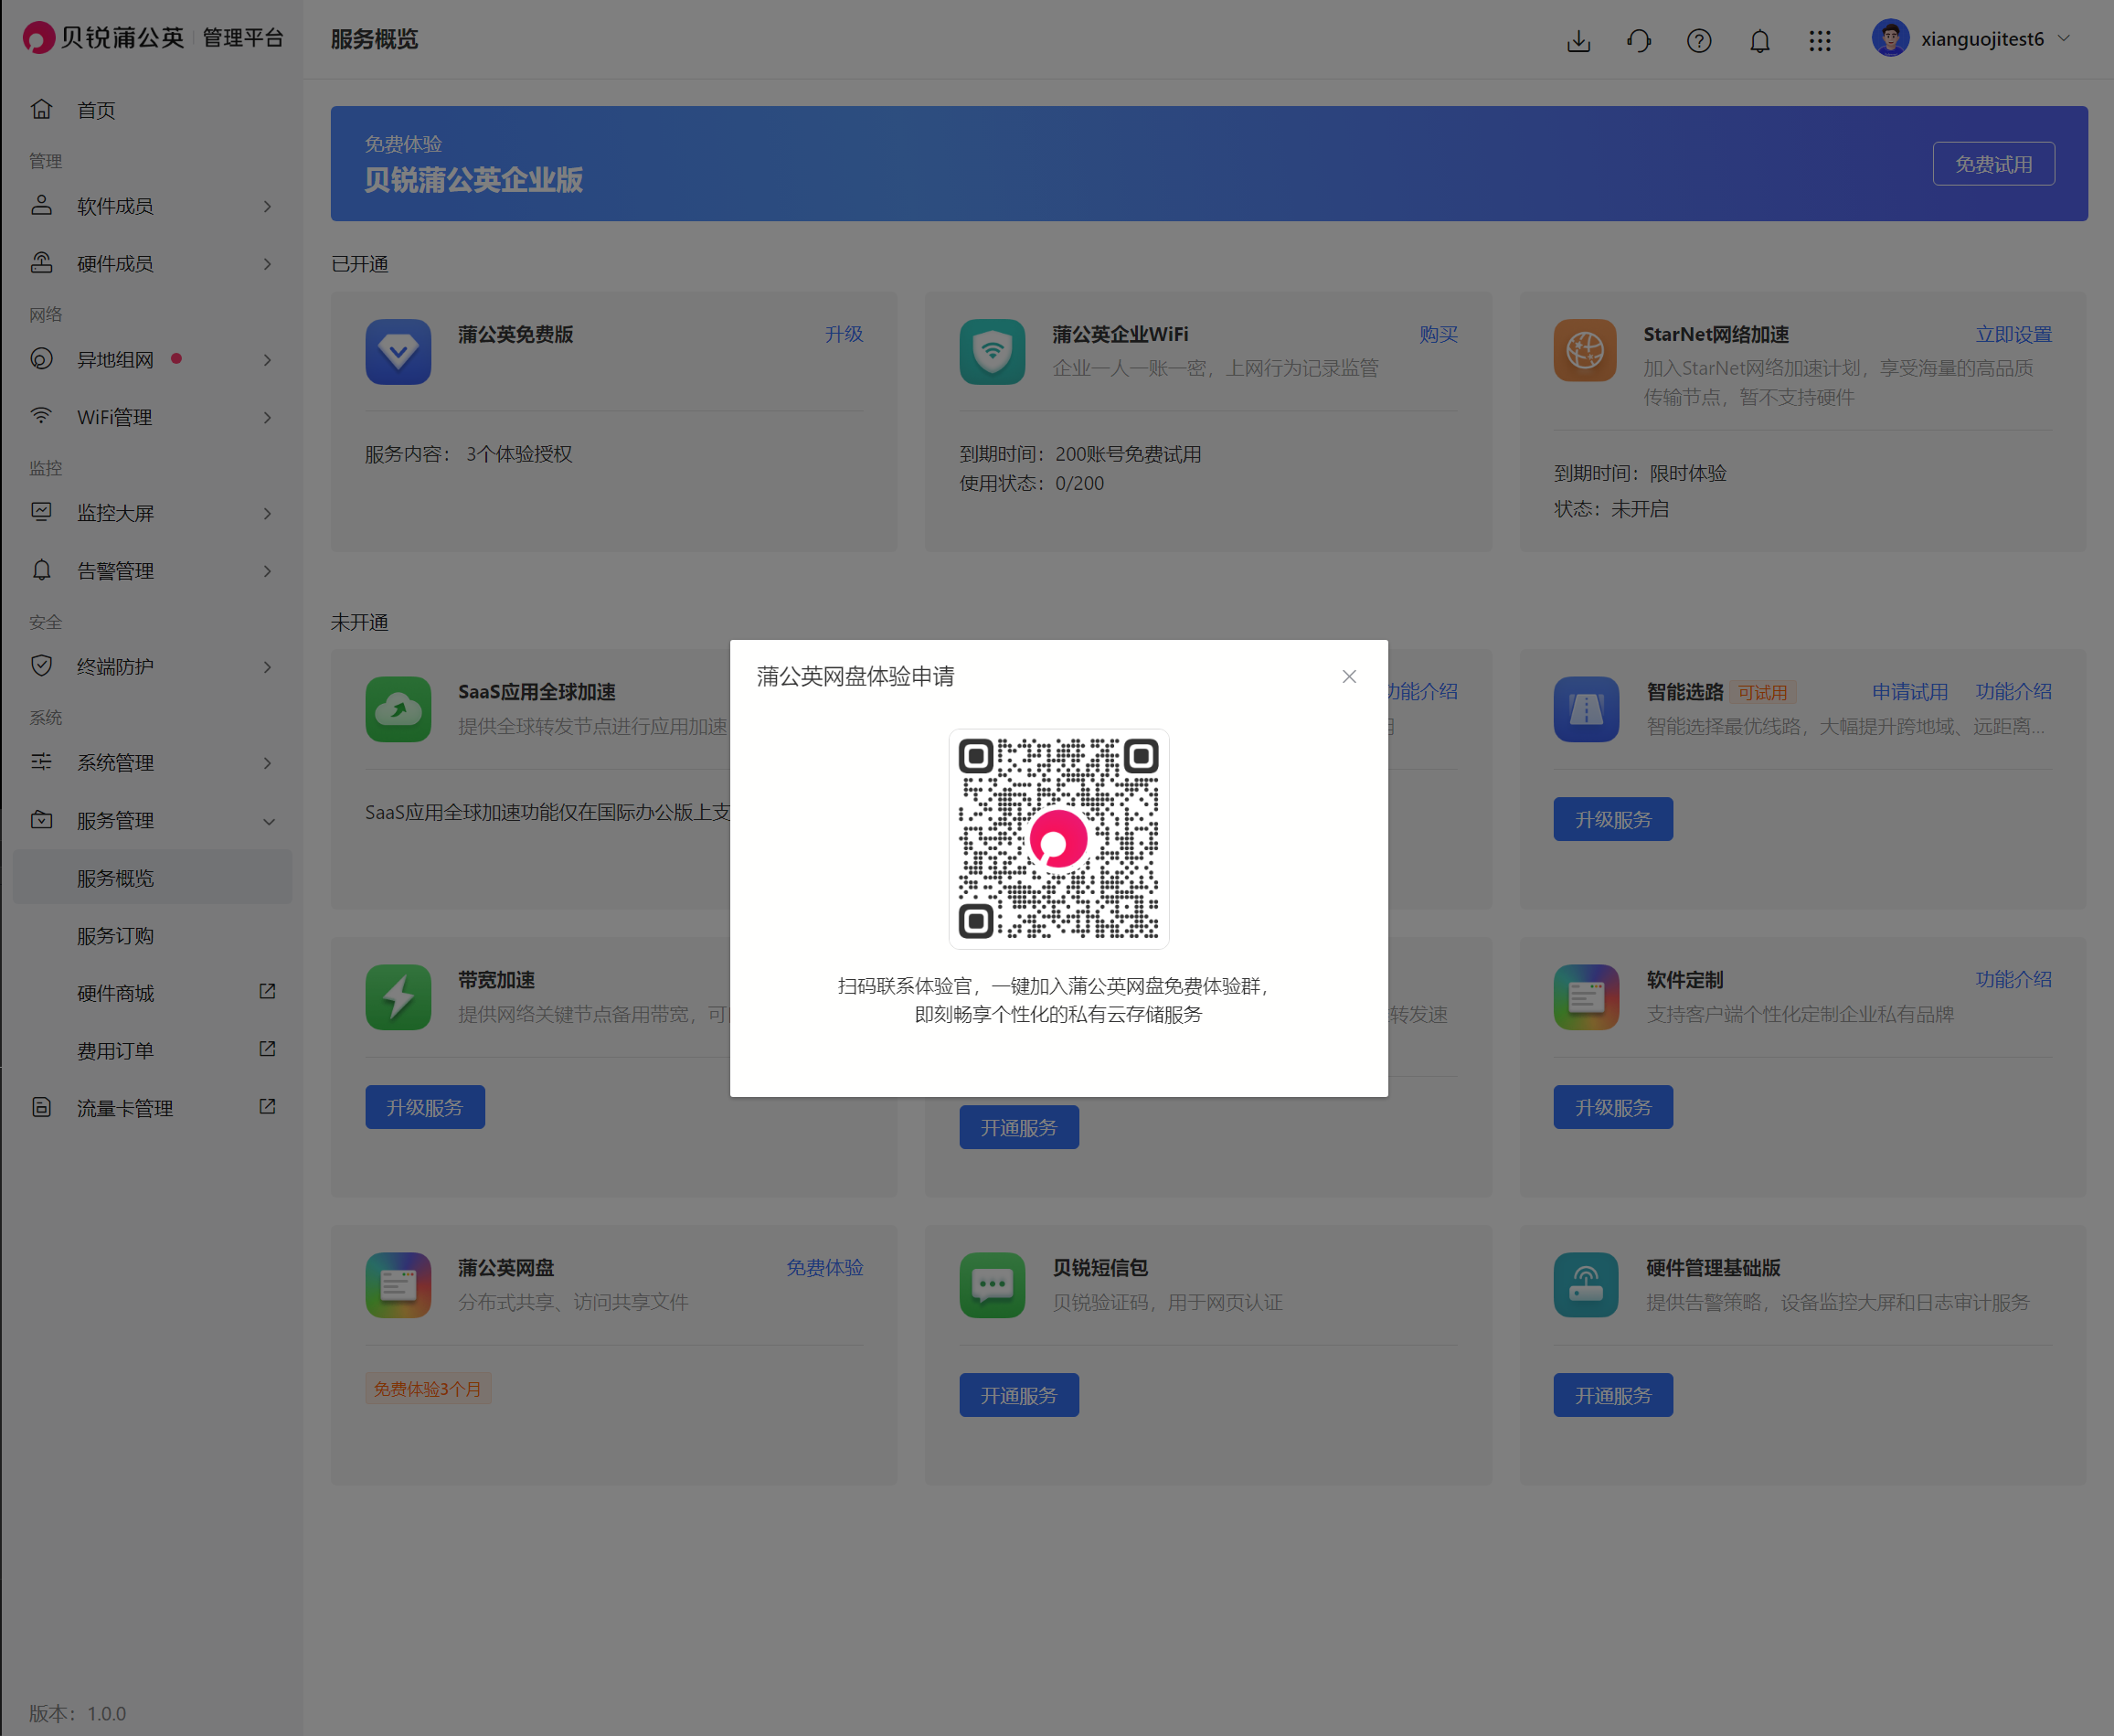
Task: Click 硬件成员 sidebar icon
Action: point(41,263)
